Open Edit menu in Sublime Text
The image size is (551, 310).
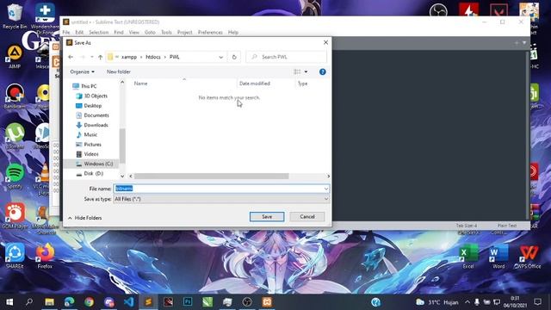tap(79, 33)
